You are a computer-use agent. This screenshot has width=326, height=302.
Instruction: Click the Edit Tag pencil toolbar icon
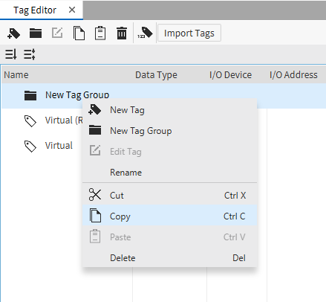(57, 33)
